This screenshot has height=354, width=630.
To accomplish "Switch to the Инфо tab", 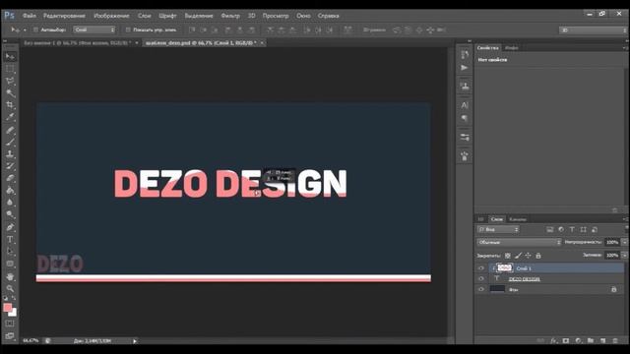I will [x=511, y=48].
